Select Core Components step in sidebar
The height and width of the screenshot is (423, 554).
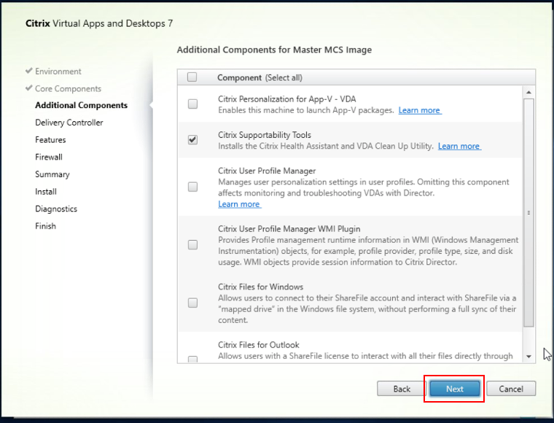[x=68, y=88]
